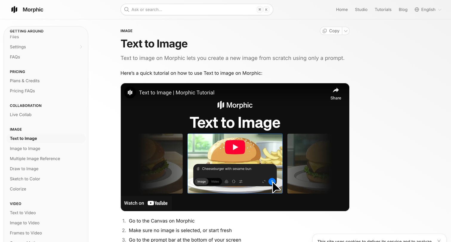451x242 pixels.
Task: Click the COLLABORATION section header
Action: pos(26,106)
